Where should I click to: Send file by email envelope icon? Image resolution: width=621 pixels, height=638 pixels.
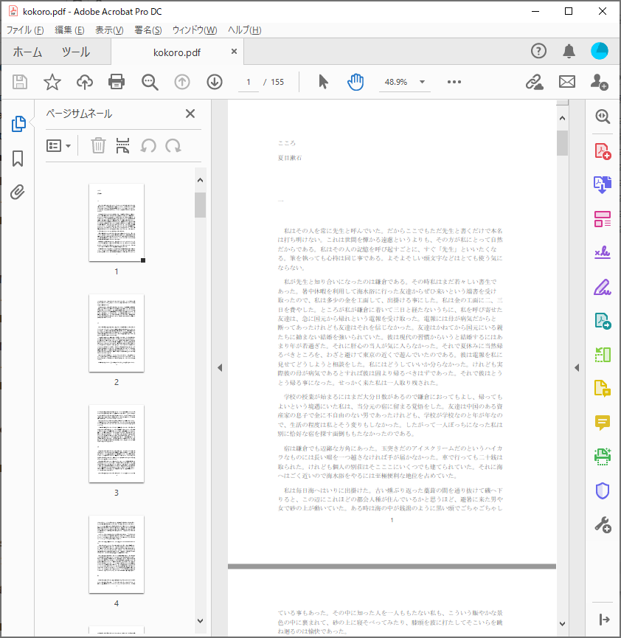tap(567, 82)
